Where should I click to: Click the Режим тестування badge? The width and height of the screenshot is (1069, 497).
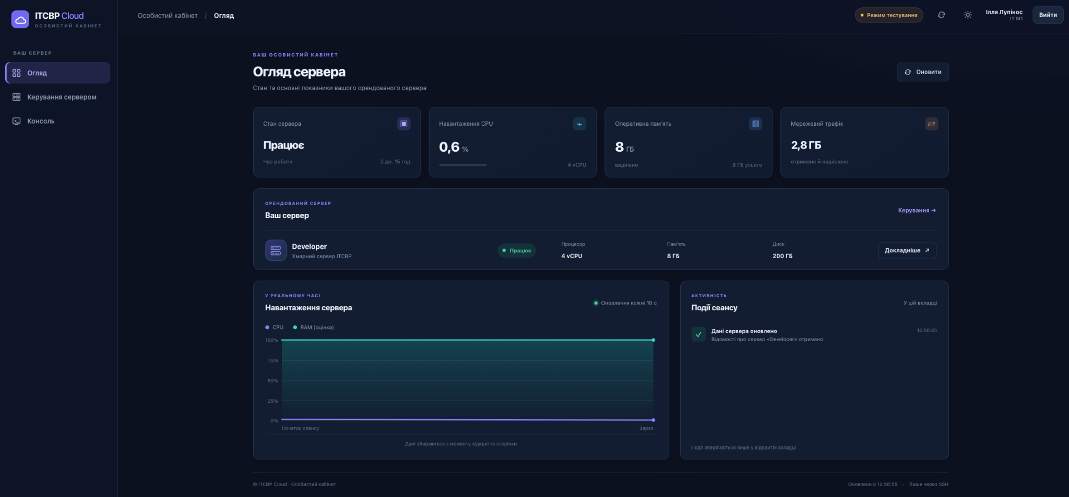889,15
